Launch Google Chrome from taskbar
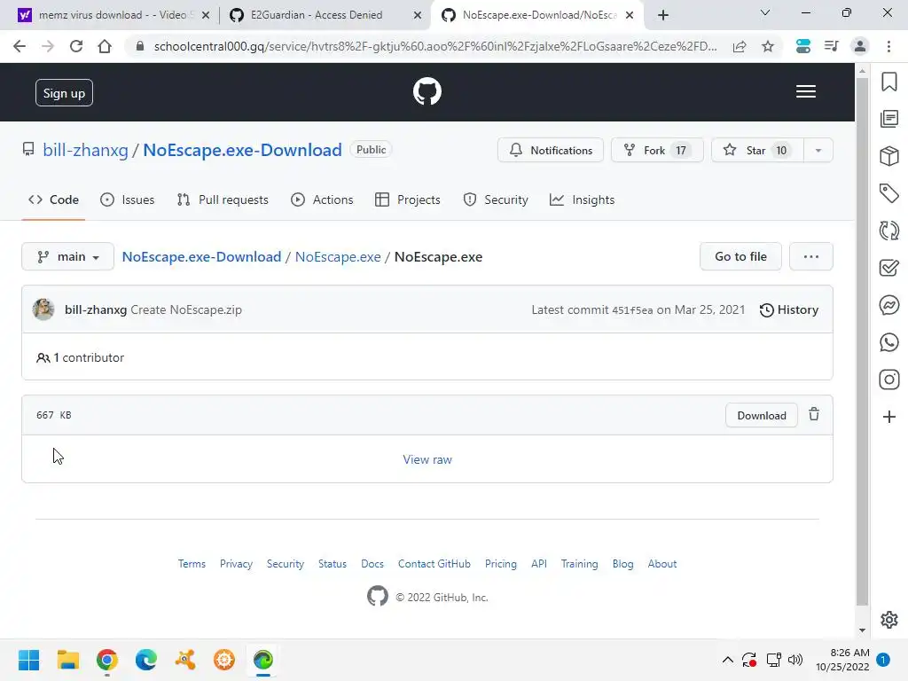The width and height of the screenshot is (908, 681). tap(107, 660)
